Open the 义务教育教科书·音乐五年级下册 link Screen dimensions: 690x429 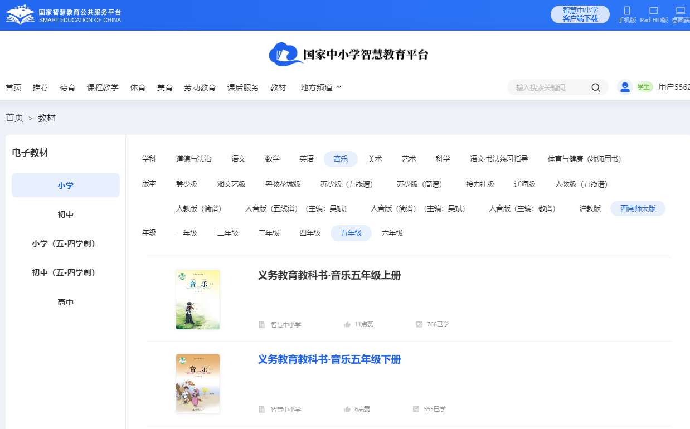329,359
